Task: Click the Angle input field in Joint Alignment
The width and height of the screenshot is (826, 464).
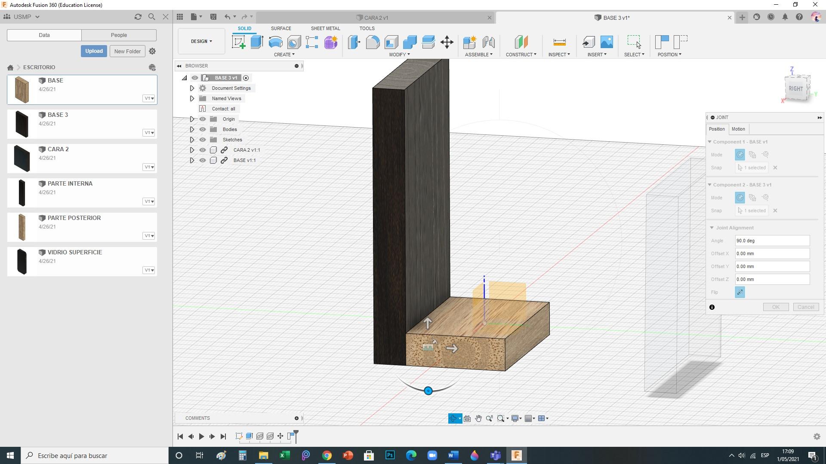Action: point(773,240)
